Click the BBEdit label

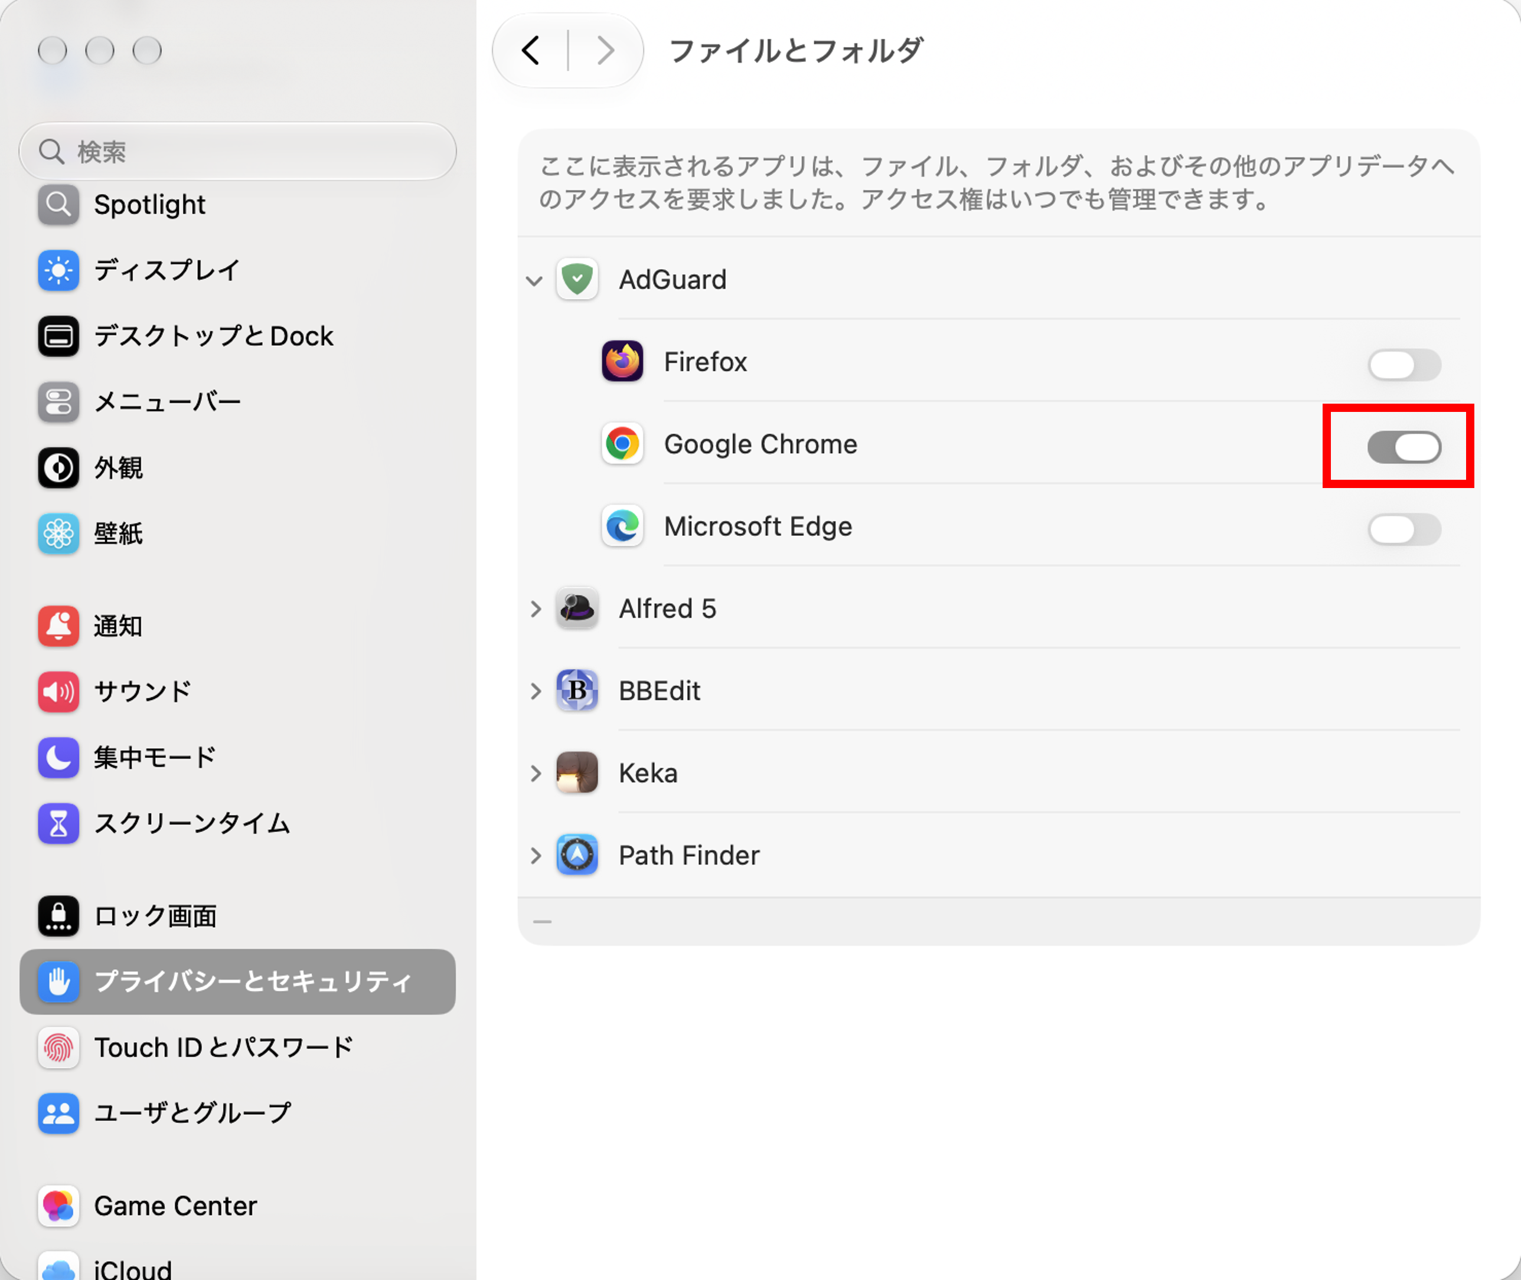click(659, 691)
